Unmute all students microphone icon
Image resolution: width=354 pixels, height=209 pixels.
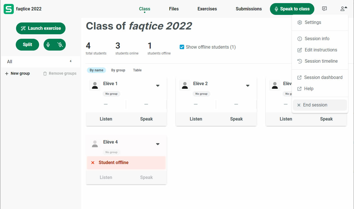click(x=48, y=45)
